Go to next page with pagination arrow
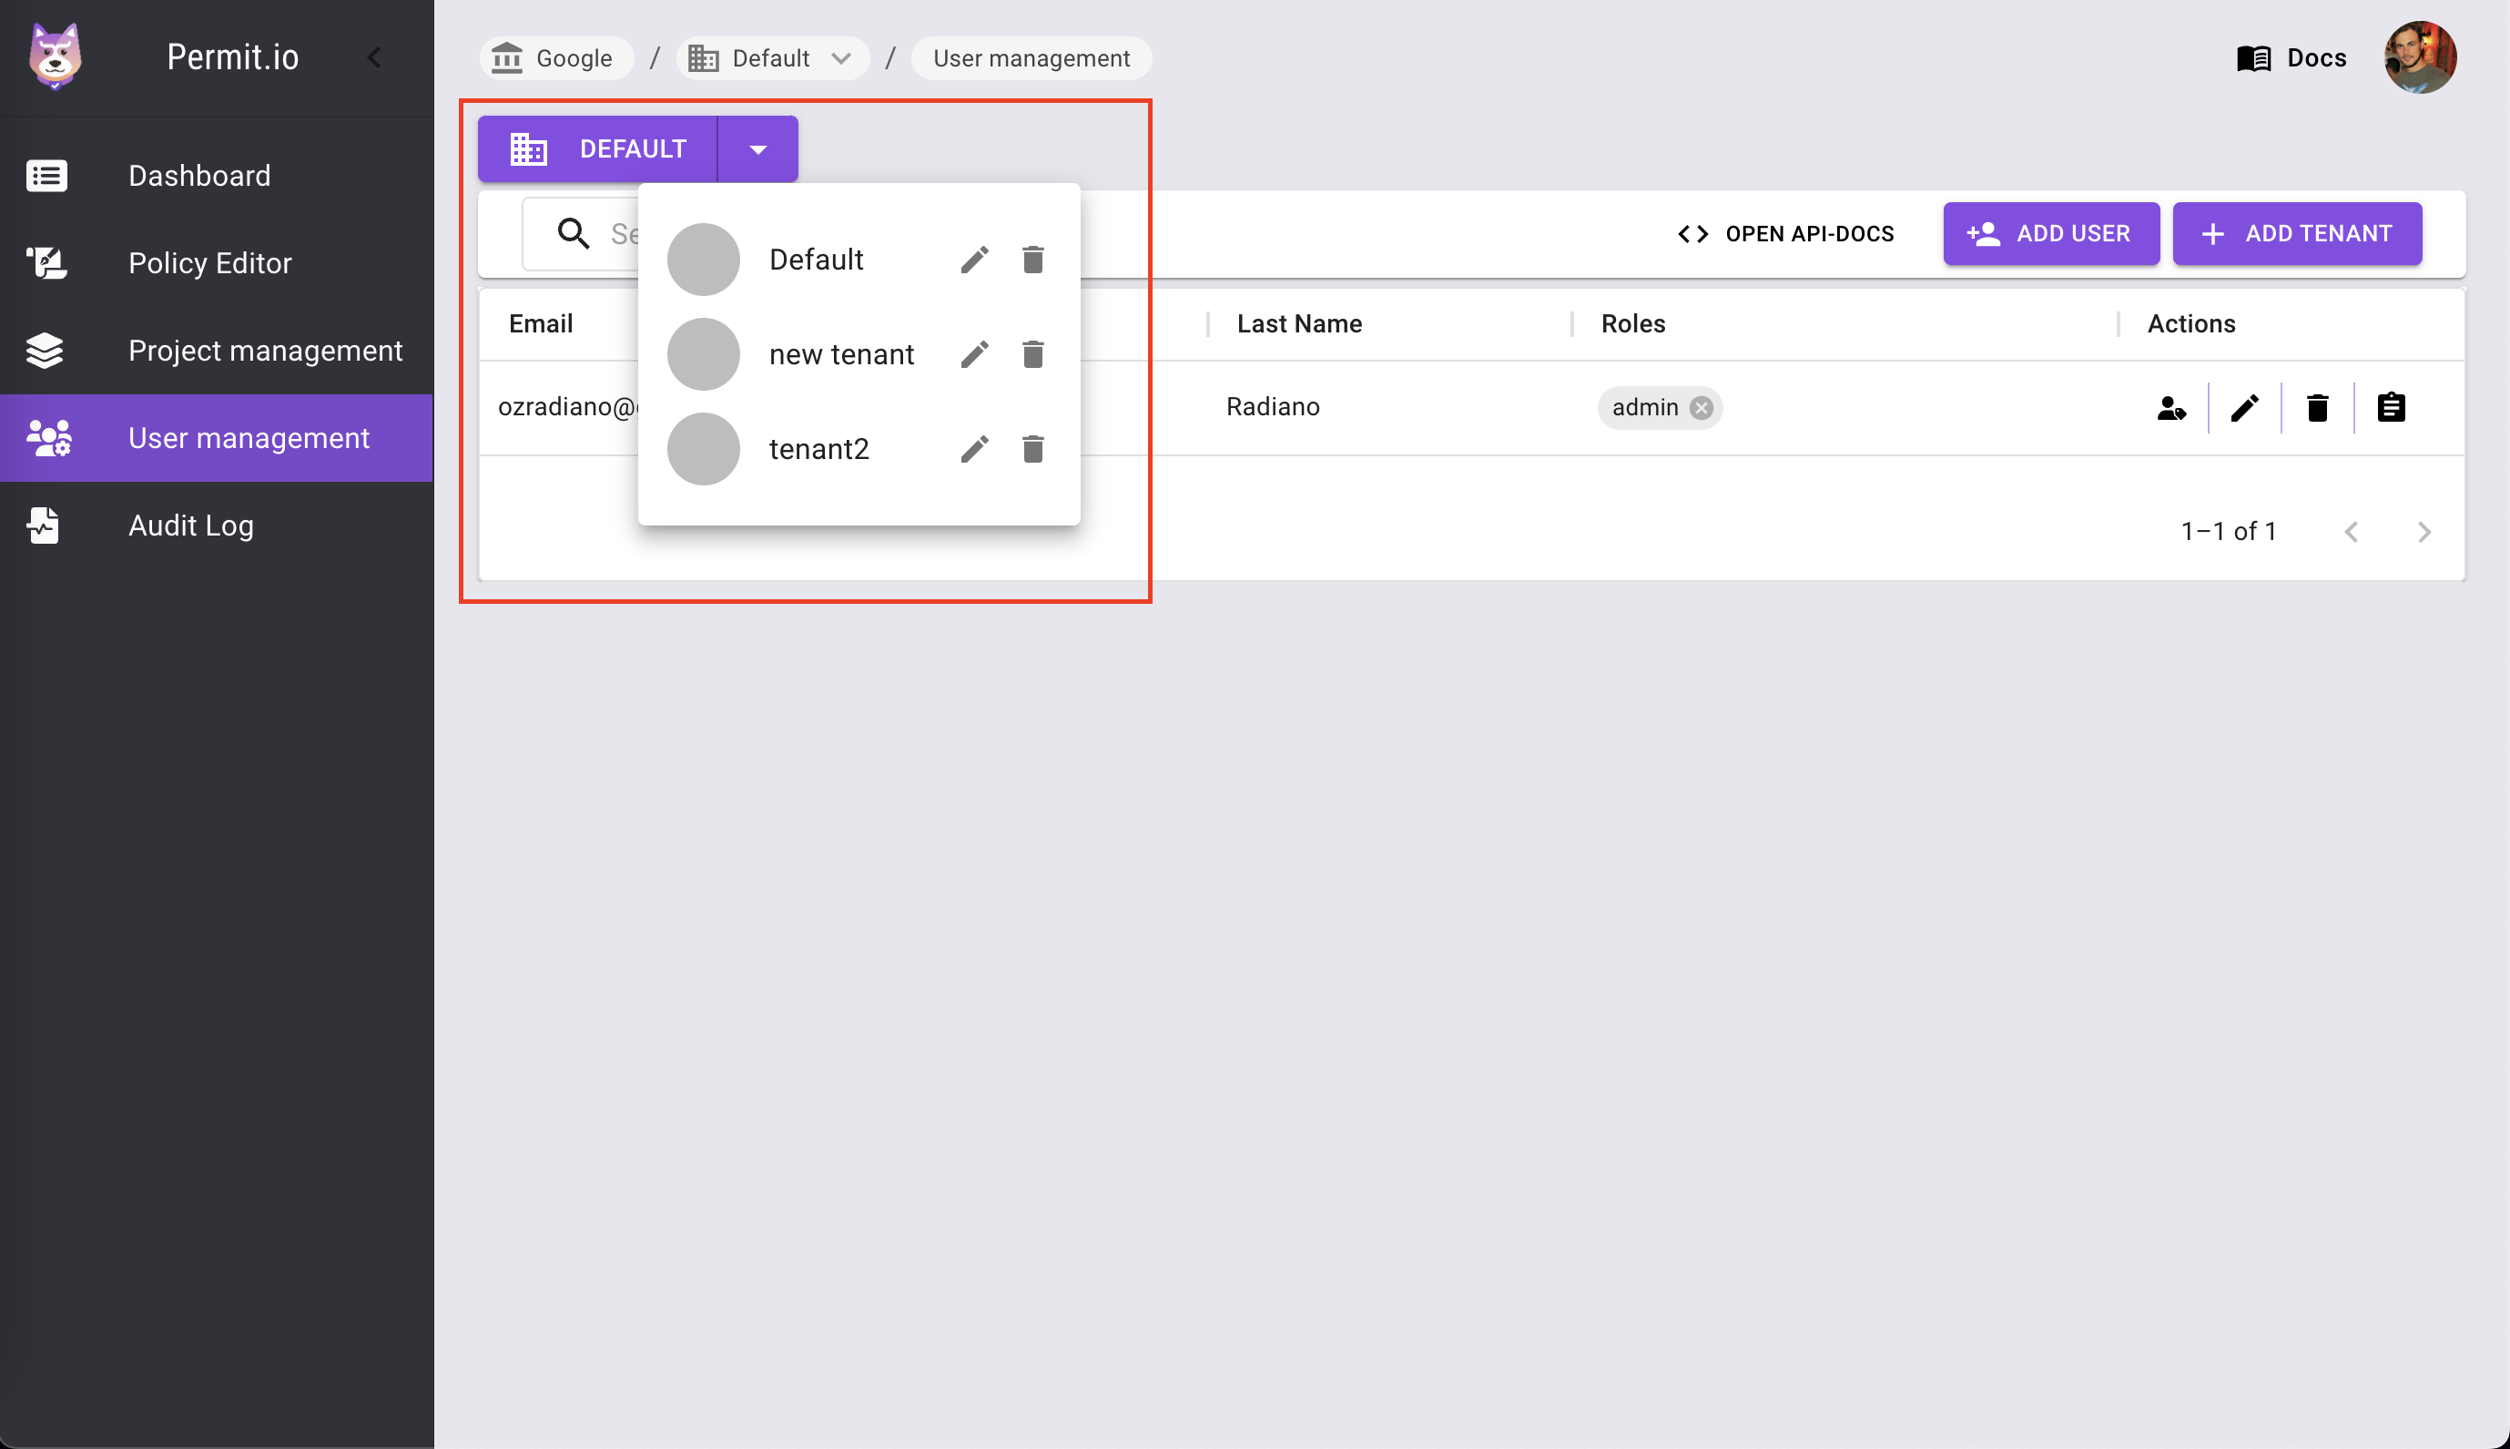Viewport: 2510px width, 1449px height. (2424, 532)
